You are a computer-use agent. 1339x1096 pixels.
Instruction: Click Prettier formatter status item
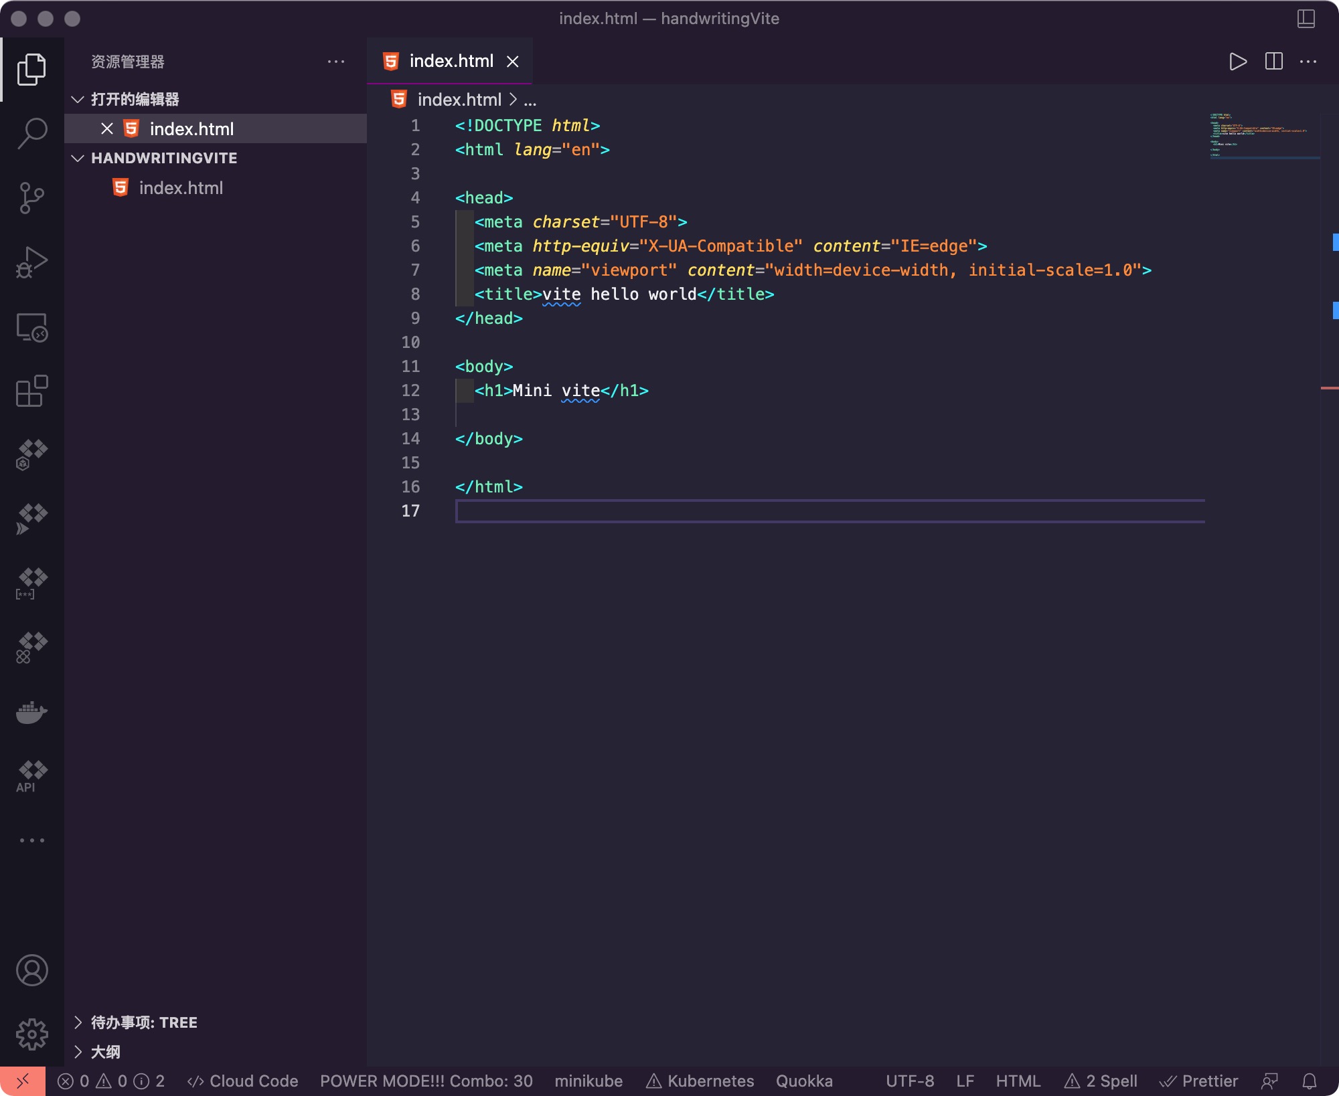1198,1081
